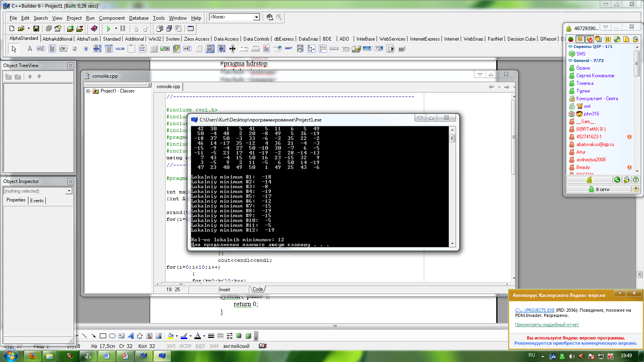
Task: Open the dropdown arrow next to Open
Action: (x=29, y=29)
